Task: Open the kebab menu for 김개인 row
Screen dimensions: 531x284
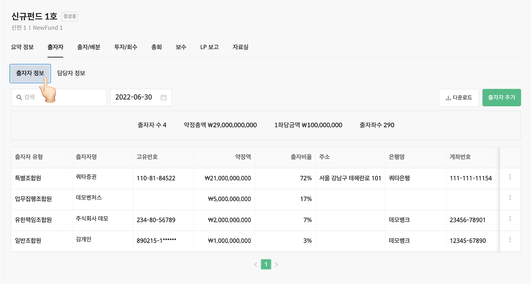Action: click(x=510, y=240)
